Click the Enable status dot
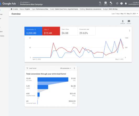139x116 pixels. (12, 9)
